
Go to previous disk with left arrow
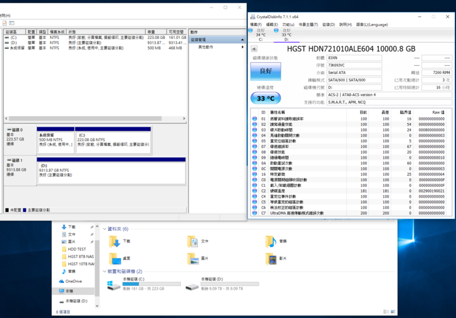tap(254, 48)
